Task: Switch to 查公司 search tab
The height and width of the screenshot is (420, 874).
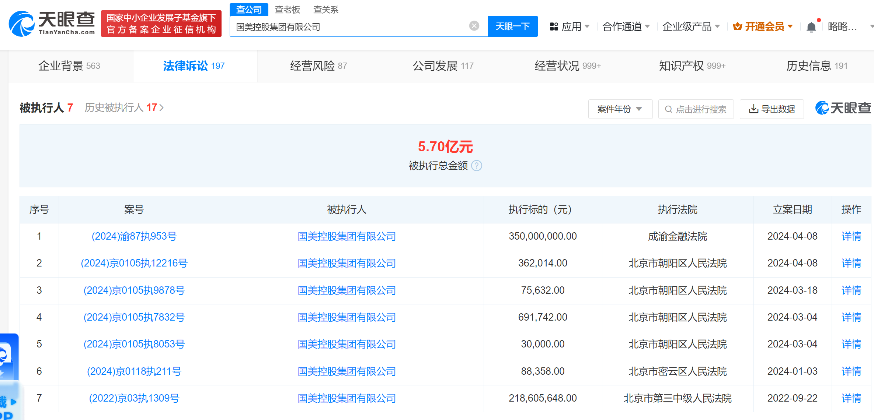Action: coord(249,10)
